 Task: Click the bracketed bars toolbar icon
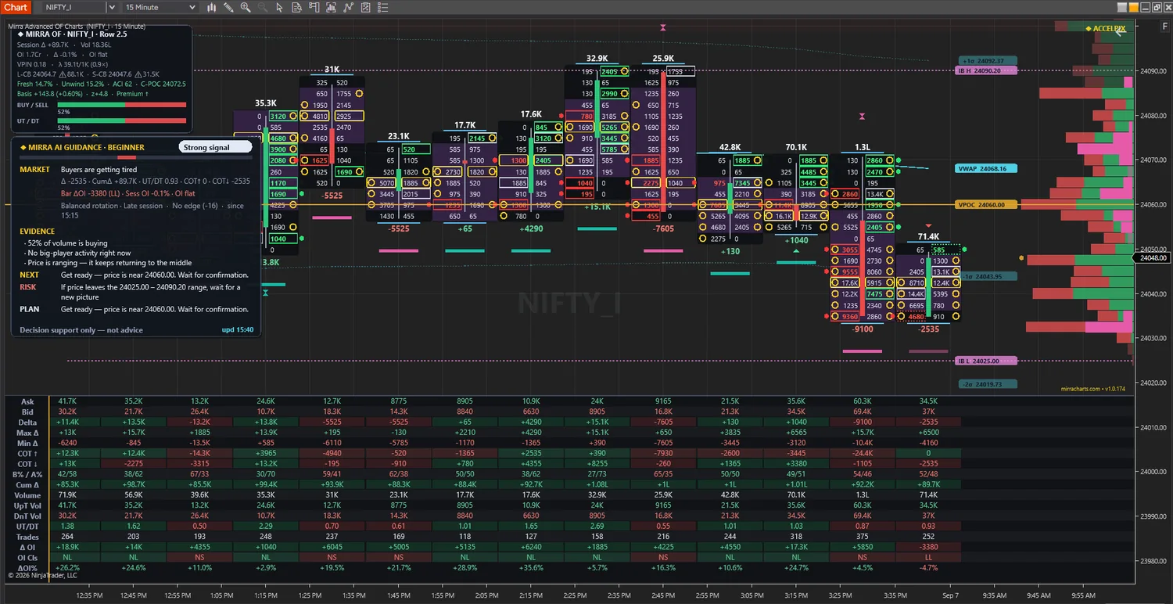pyautogui.click(x=332, y=7)
